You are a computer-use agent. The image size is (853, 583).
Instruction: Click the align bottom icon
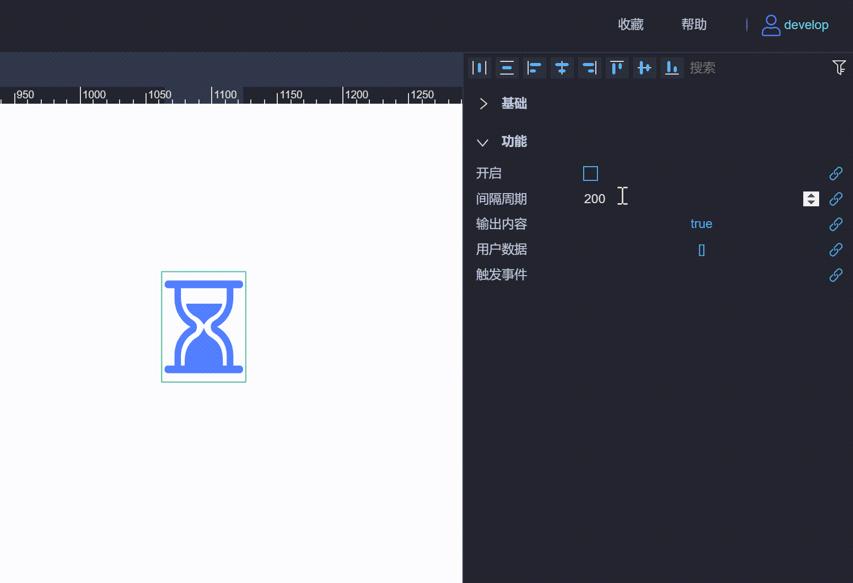pyautogui.click(x=671, y=68)
